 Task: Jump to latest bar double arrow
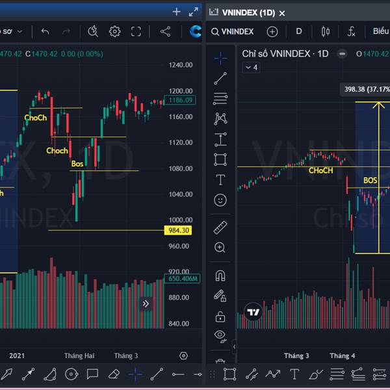click(x=146, y=304)
